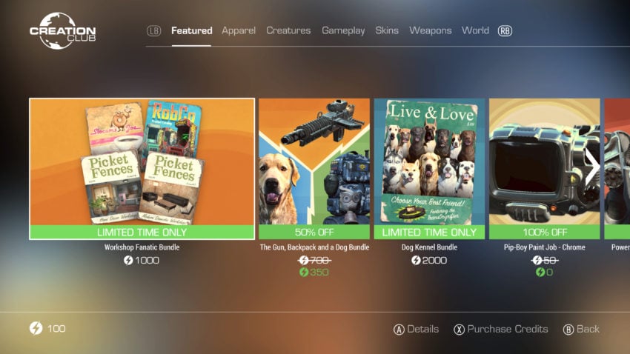Click the X button icon beside Purchase Credits
This screenshot has width=630, height=354.
click(460, 330)
